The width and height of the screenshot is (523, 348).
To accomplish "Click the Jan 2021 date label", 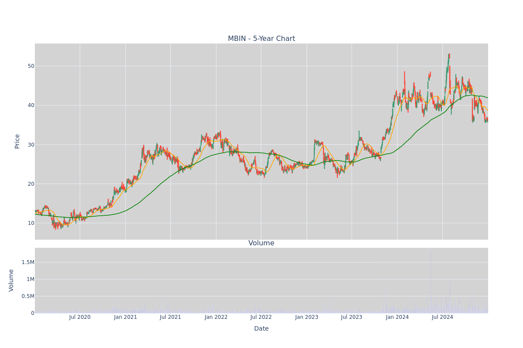I will coord(126,317).
